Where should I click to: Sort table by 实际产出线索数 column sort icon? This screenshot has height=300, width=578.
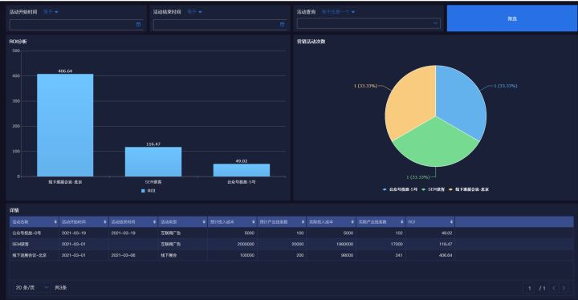pos(402,222)
